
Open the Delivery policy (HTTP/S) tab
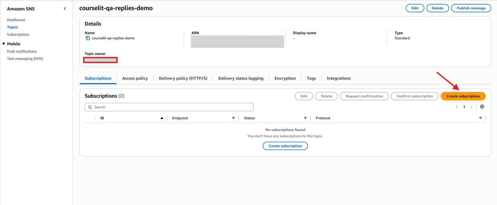[183, 78]
